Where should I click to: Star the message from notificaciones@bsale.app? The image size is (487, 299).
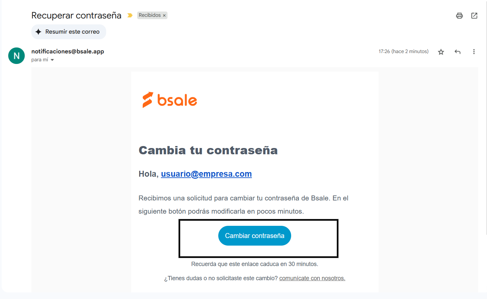tap(441, 52)
